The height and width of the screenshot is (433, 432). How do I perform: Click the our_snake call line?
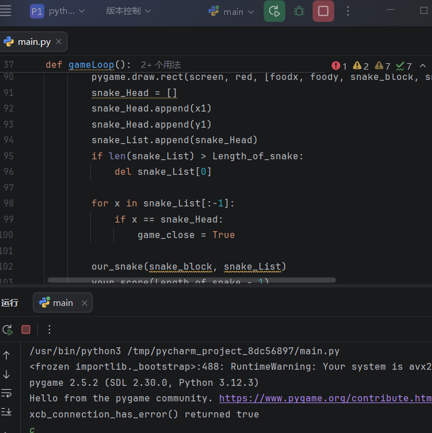pos(189,266)
